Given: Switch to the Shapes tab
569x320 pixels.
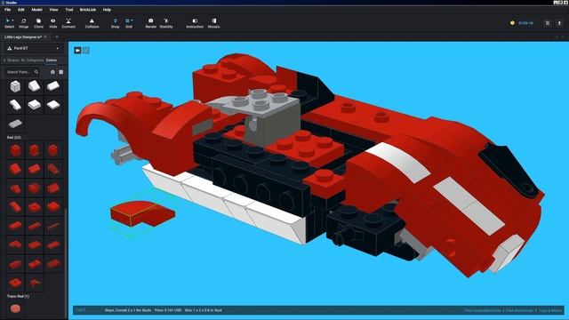Looking at the screenshot, I should (x=13, y=60).
